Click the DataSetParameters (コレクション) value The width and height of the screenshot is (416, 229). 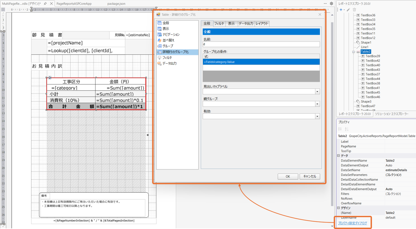(x=393, y=175)
